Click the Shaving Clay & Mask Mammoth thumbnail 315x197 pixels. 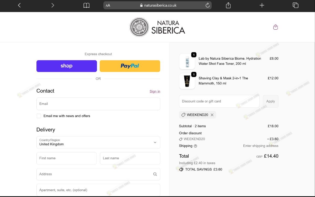coord(187,81)
